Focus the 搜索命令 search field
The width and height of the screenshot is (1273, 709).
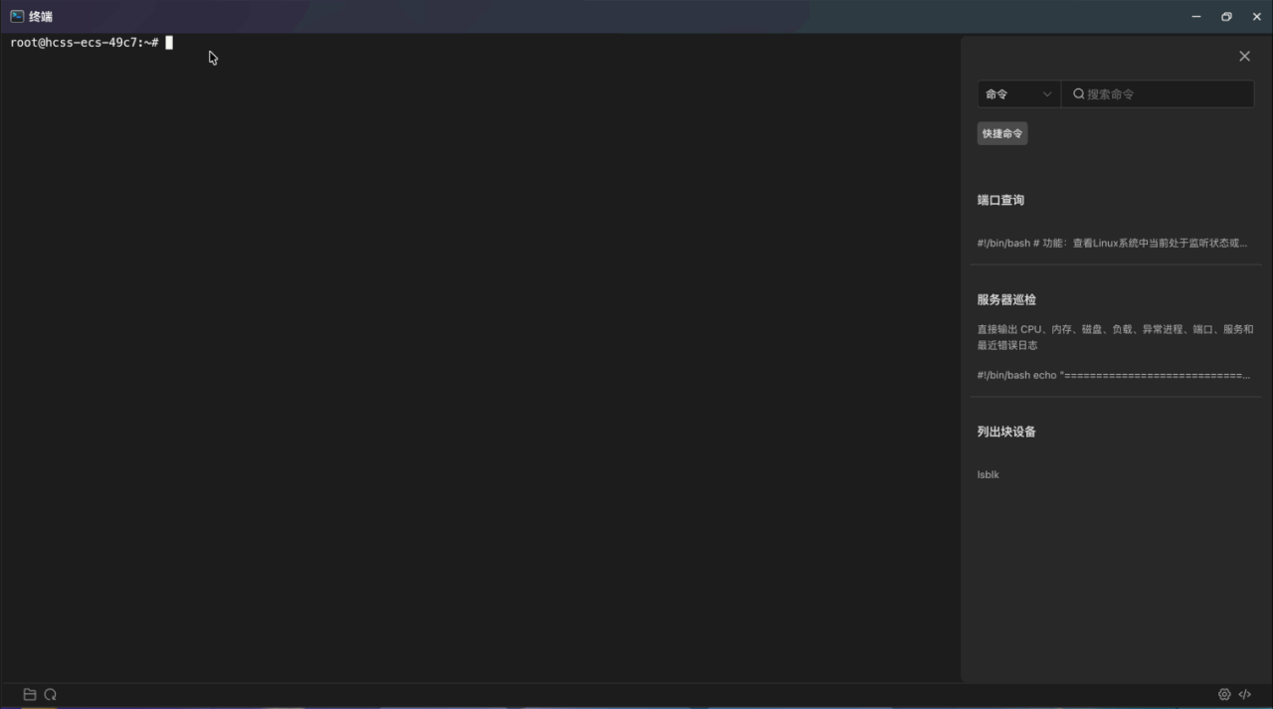pyautogui.click(x=1158, y=94)
